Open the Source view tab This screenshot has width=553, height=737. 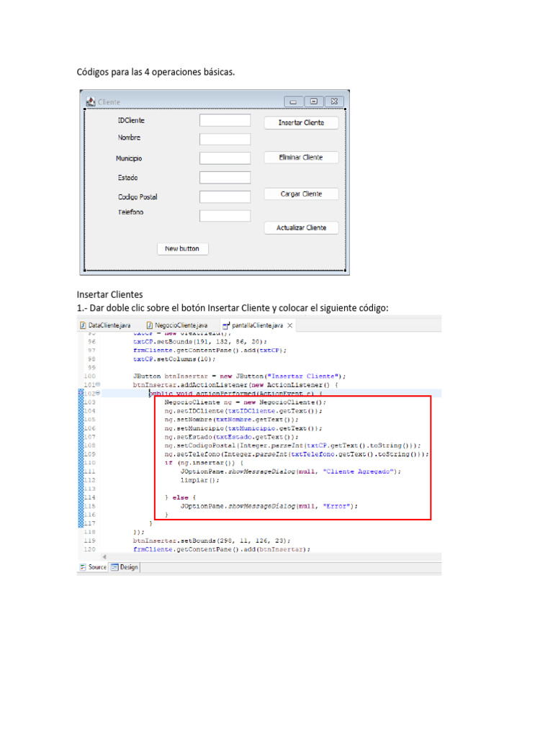tap(93, 567)
